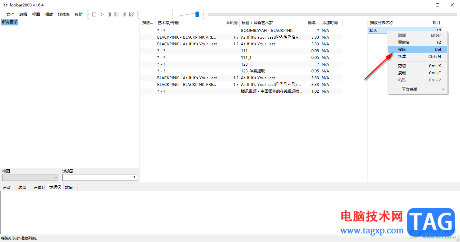Image resolution: width=460 pixels, height=242 pixels.
Task: Select 剪切 in the context menu
Action: pyautogui.click(x=417, y=66)
